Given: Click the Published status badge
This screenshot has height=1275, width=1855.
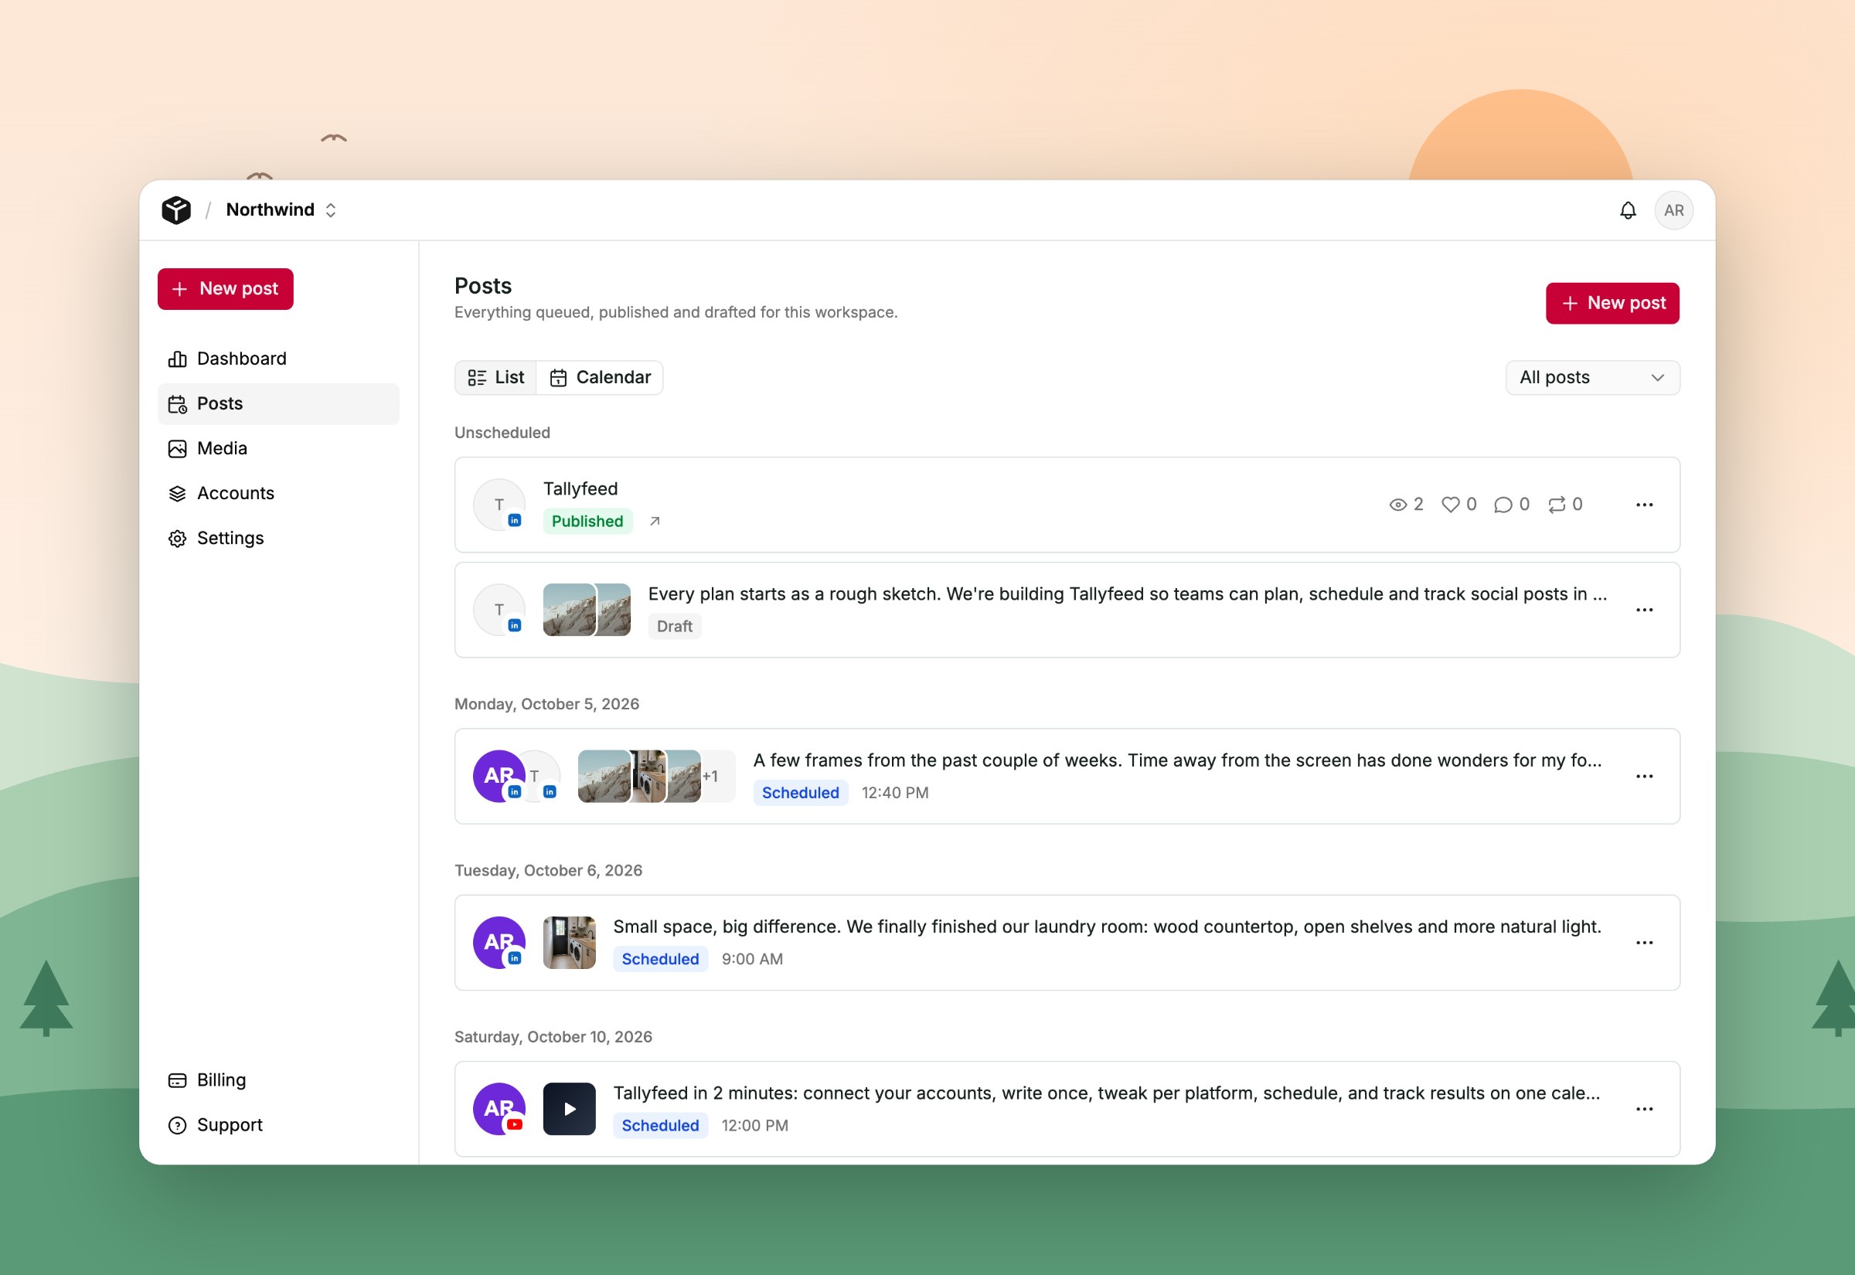Looking at the screenshot, I should pyautogui.click(x=587, y=521).
